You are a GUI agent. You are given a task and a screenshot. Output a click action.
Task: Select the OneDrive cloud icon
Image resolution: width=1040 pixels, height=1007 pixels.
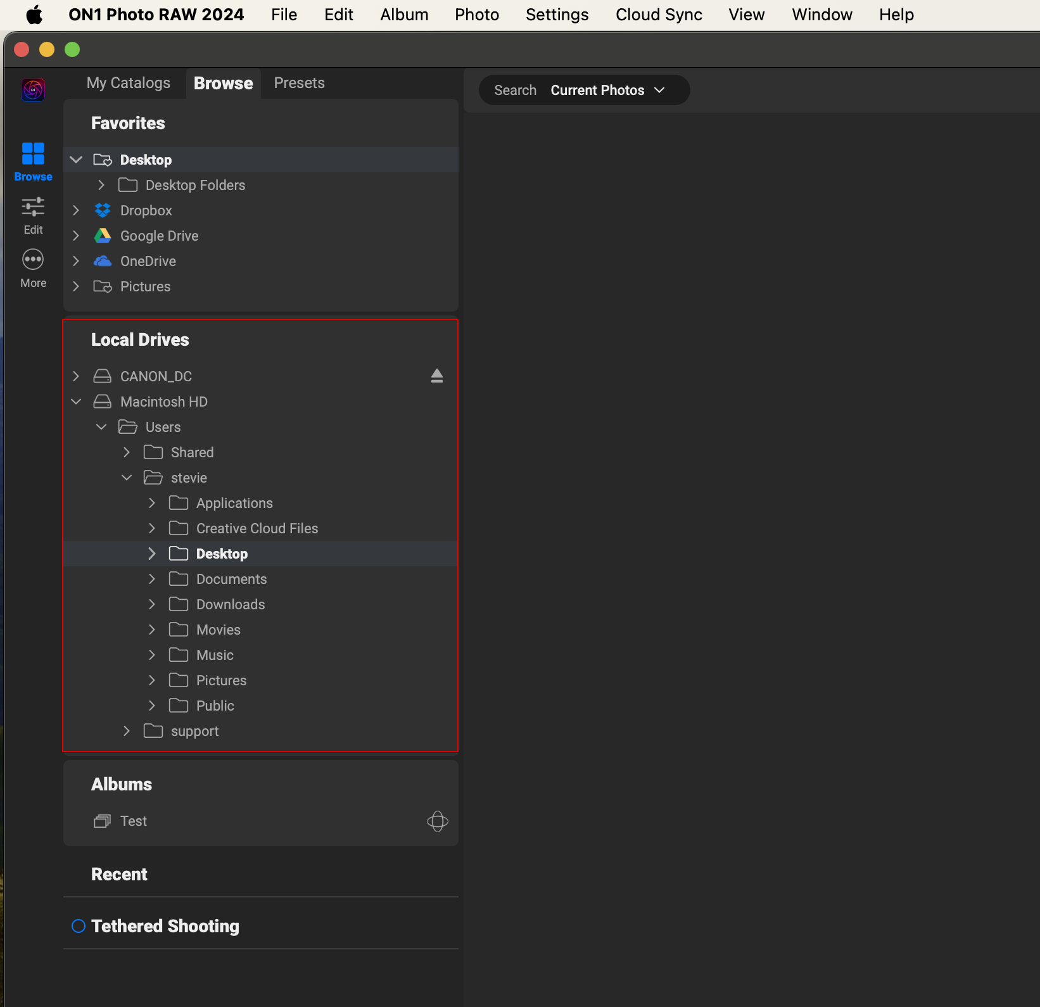[x=103, y=261]
